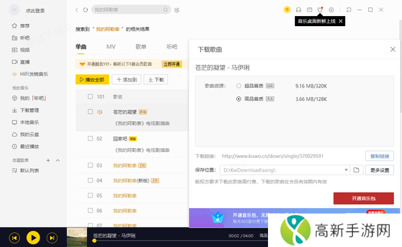
Task: Open 我的「听吧」 in the sidebar
Action: (x=29, y=98)
